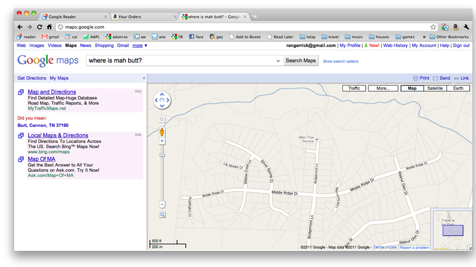Image resolution: width=476 pixels, height=267 pixels.
Task: Open the music bookmark folder
Action: click(x=354, y=37)
